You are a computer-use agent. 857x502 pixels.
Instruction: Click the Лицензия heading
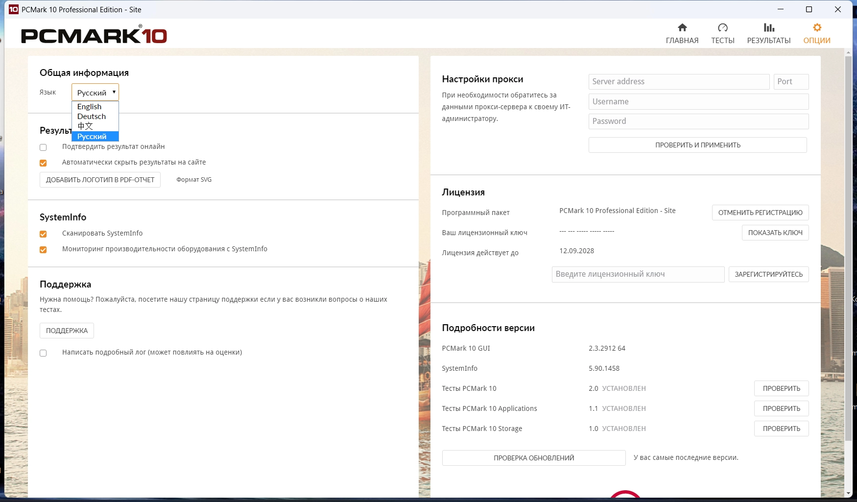click(x=463, y=192)
